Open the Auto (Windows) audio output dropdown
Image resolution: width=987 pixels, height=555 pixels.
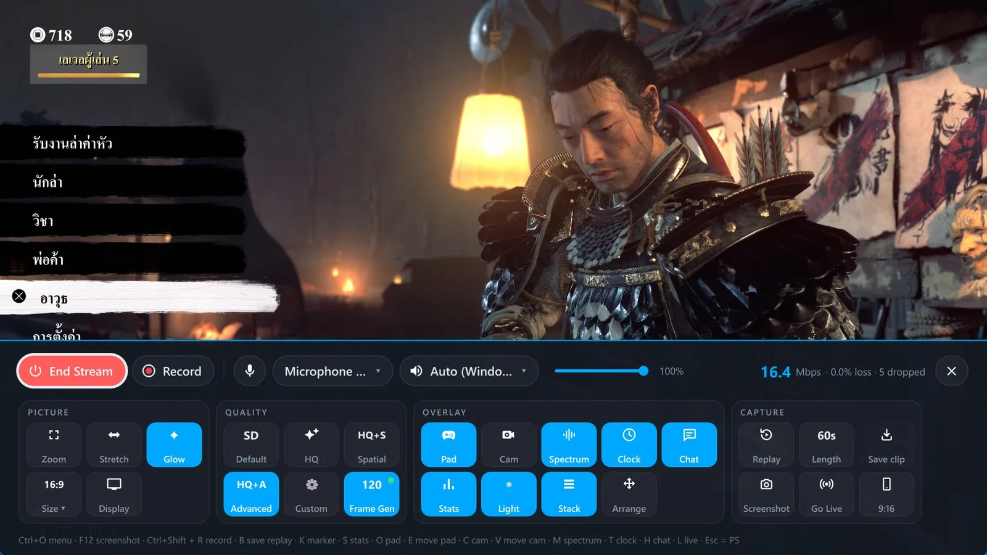(469, 371)
